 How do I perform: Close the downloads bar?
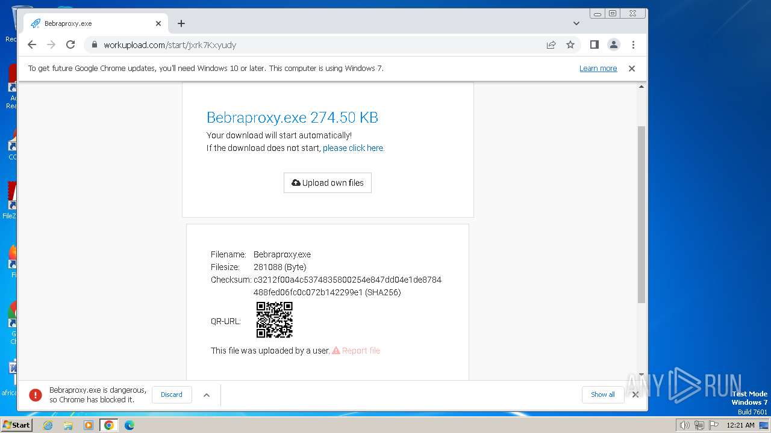tap(635, 395)
